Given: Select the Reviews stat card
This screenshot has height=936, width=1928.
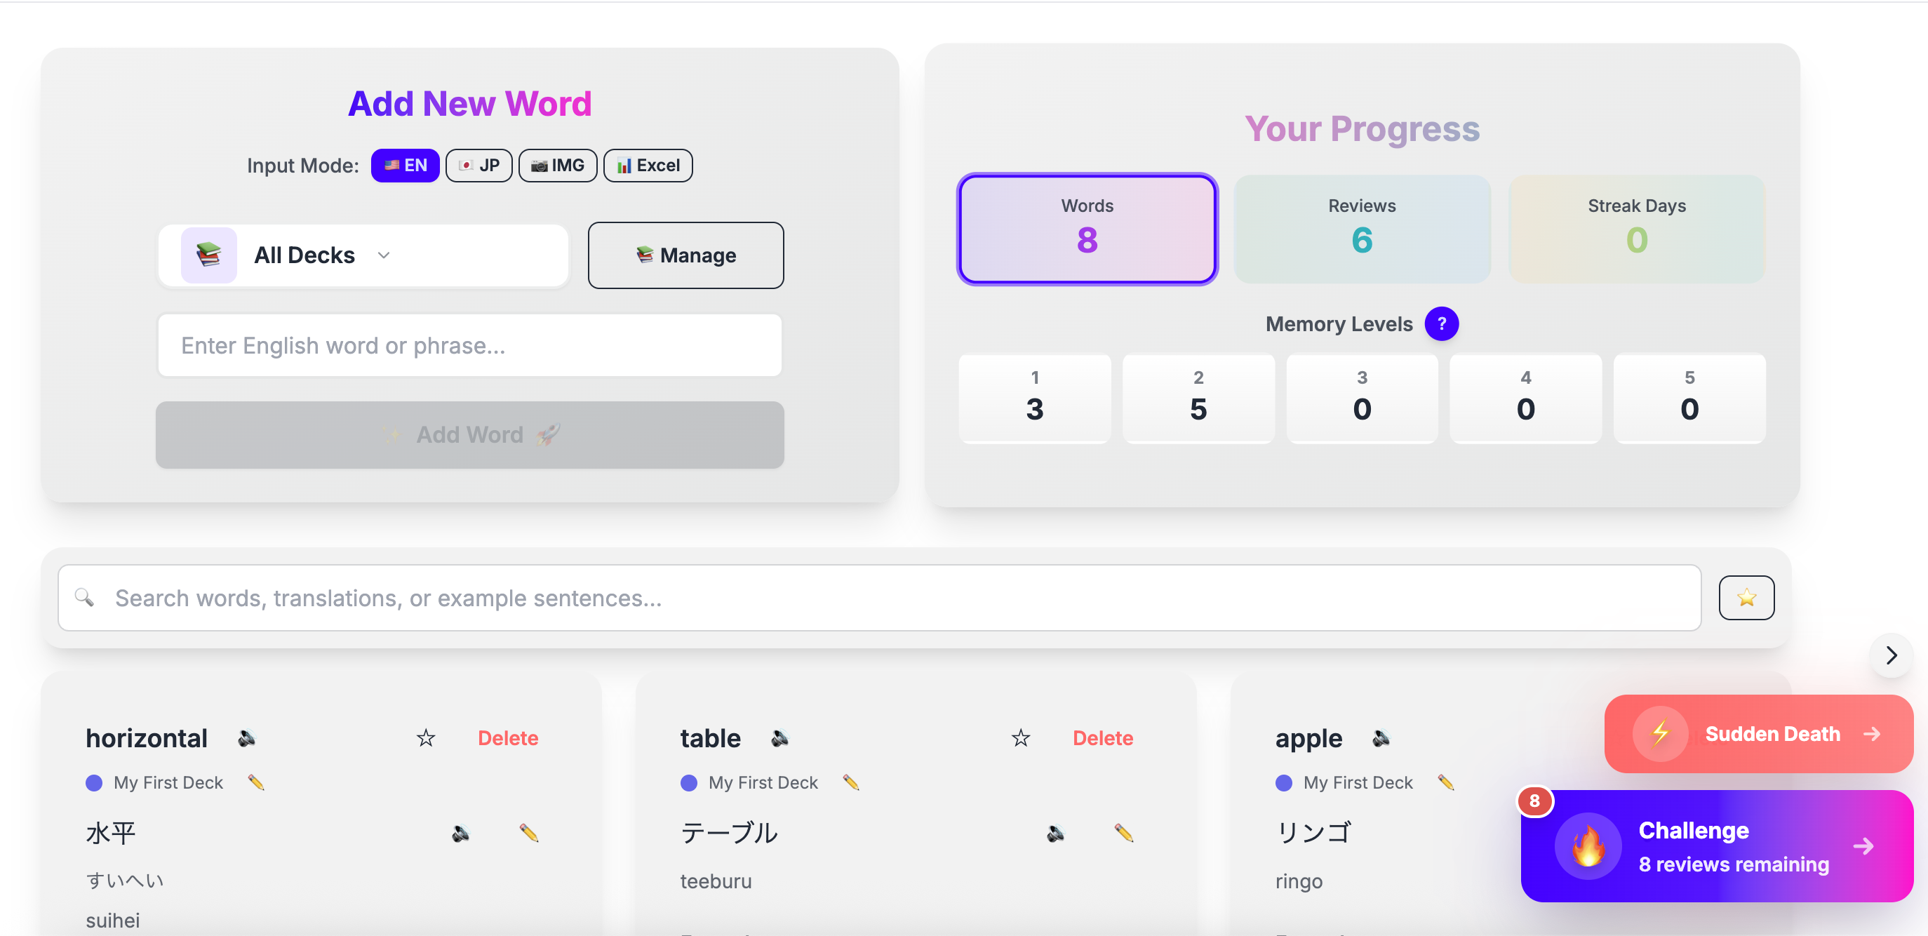Looking at the screenshot, I should click(1361, 229).
